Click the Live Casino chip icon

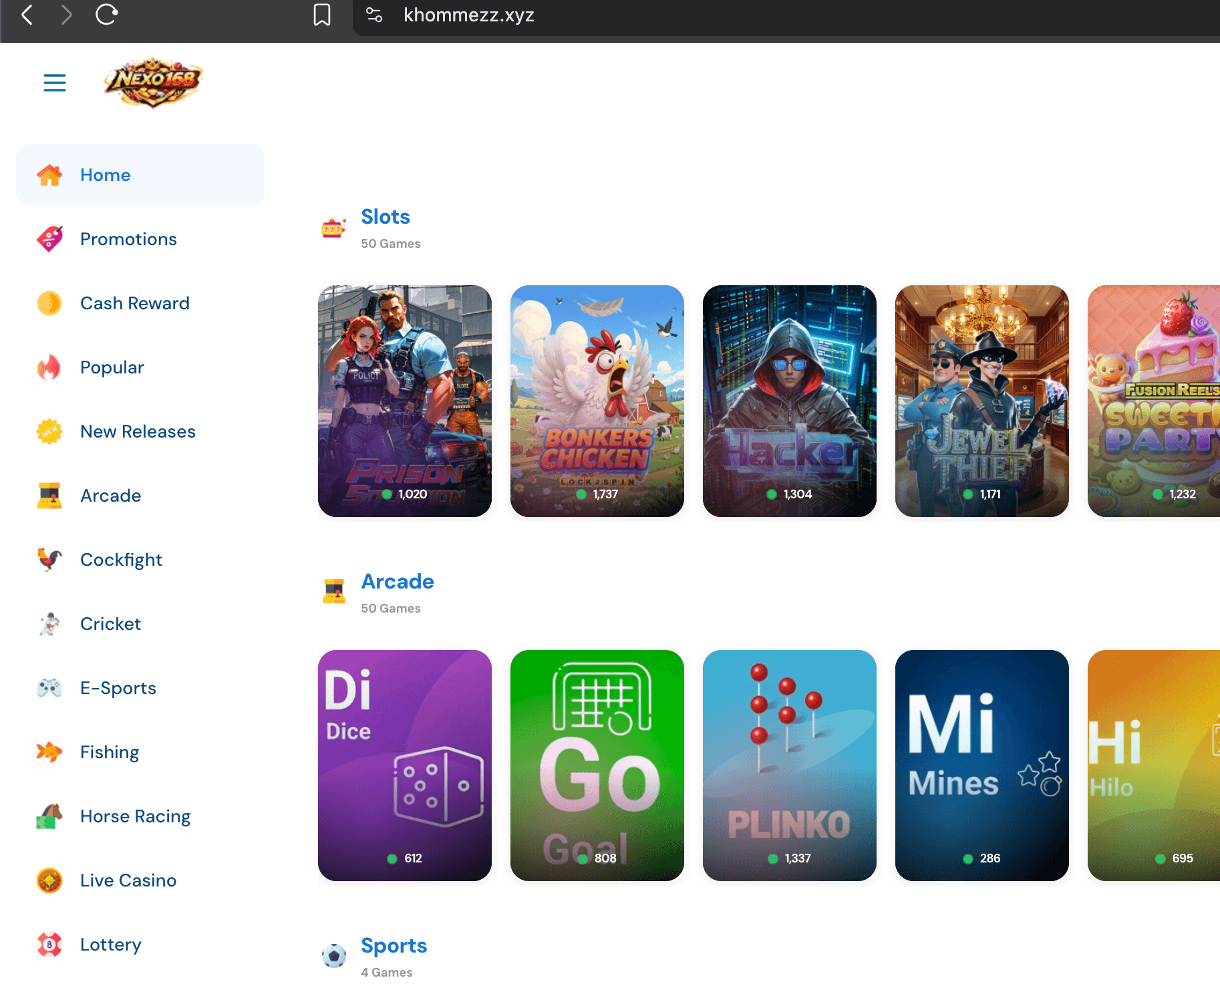point(49,880)
